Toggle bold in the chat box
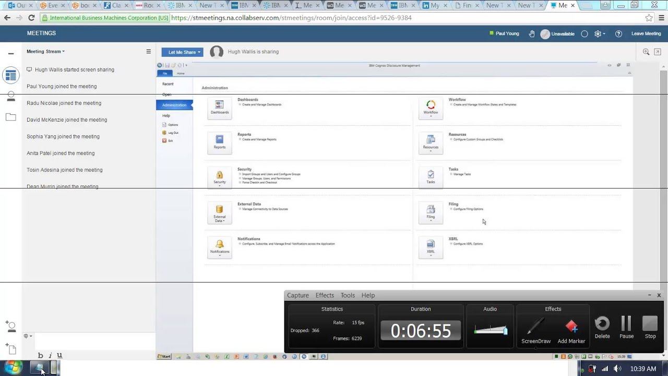Viewport: 668px width, 376px height. [x=40, y=356]
